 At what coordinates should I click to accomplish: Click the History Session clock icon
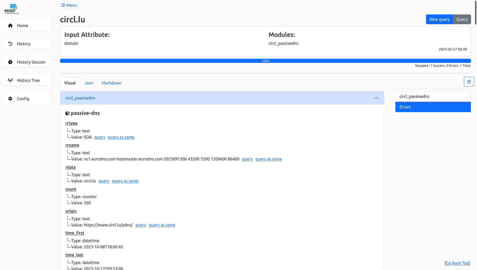[10, 62]
